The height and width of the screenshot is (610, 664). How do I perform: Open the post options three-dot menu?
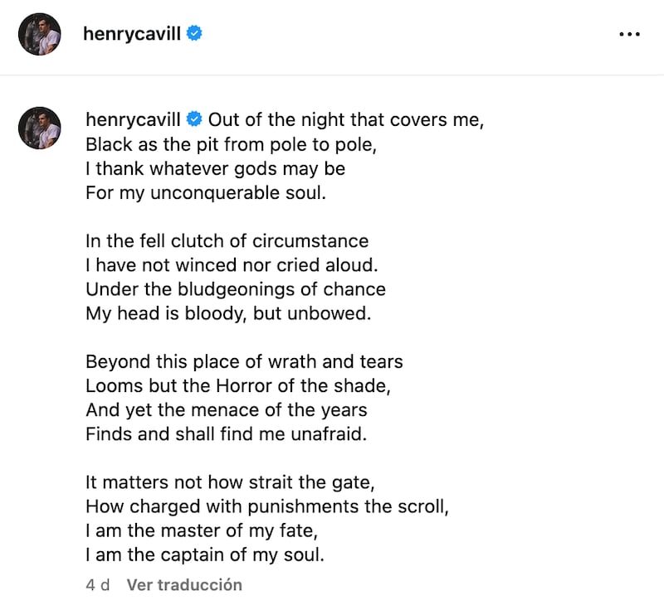coord(628,34)
